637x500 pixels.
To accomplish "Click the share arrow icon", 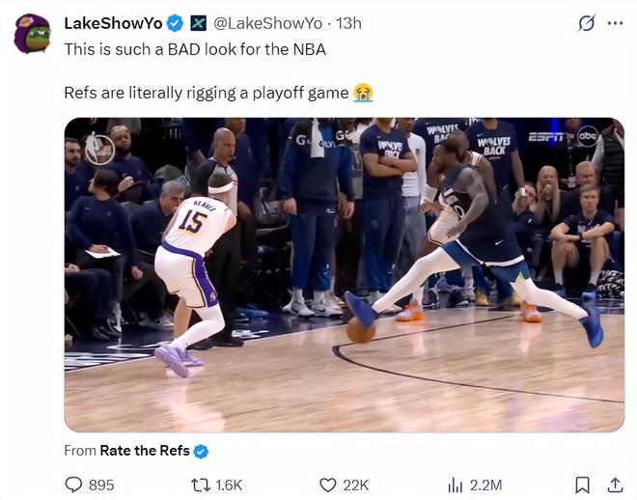I will [x=615, y=485].
